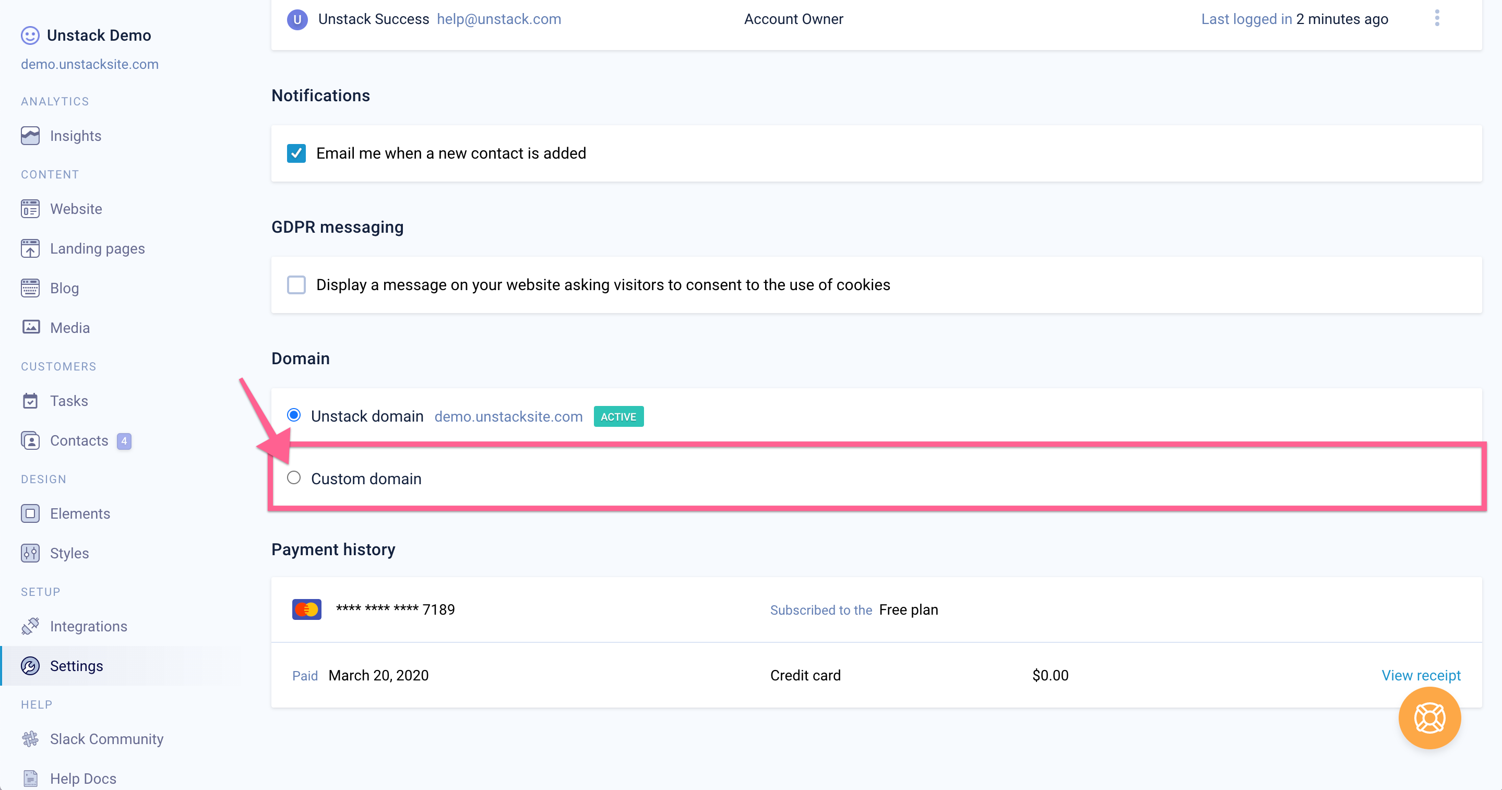
Task: Click the Account Owner role text
Action: coord(794,19)
